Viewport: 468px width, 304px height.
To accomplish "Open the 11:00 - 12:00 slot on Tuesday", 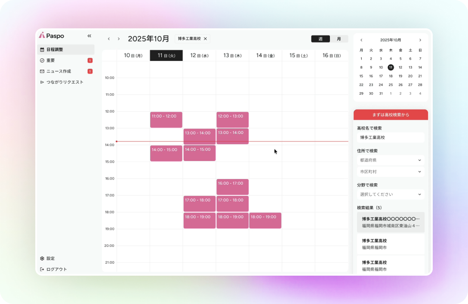I will point(166,120).
